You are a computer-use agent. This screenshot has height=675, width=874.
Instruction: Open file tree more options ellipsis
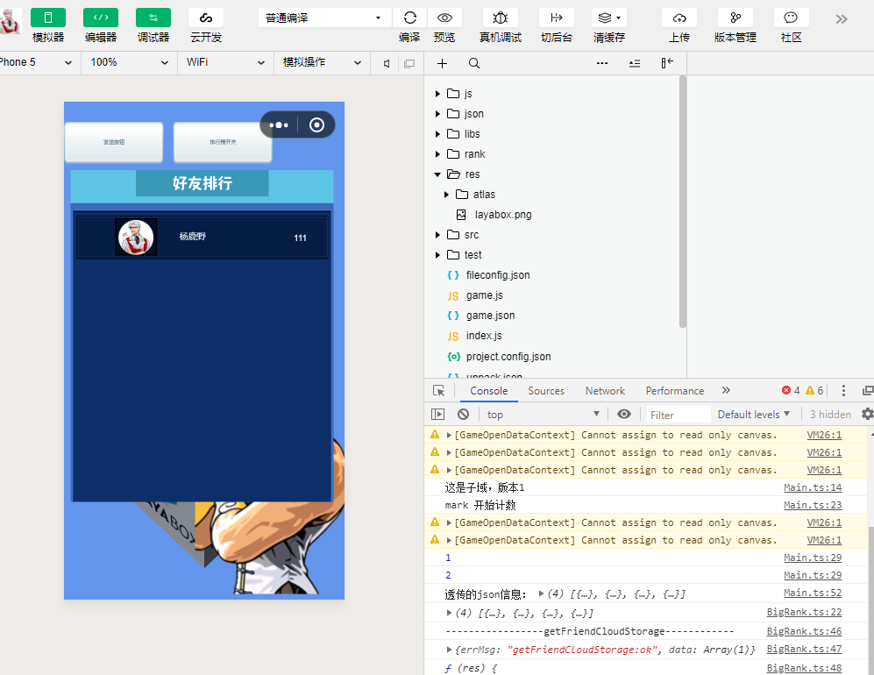pos(602,63)
